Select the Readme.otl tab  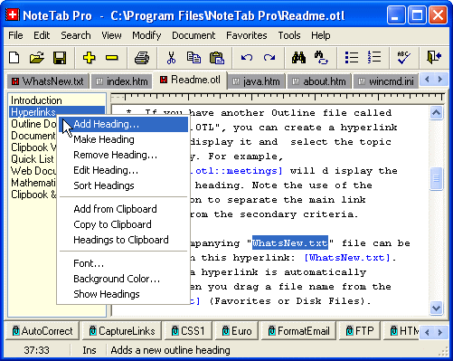(x=190, y=80)
